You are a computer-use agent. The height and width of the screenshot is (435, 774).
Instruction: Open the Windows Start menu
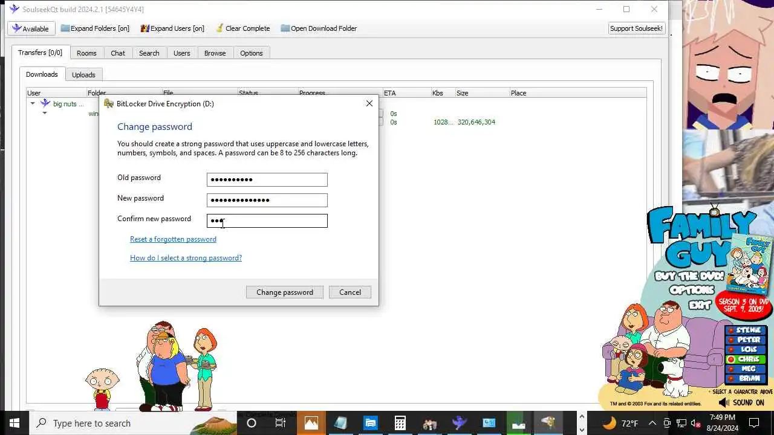point(15,423)
